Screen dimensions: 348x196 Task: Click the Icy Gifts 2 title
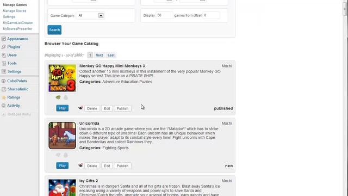click(89, 181)
